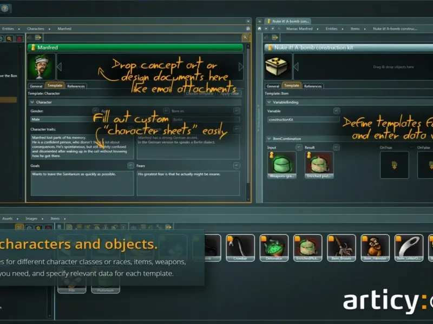Click the Nuke it! A-bomb construction kit title bar
Image resolution: width=433 pixels, height=324 pixels.
pos(349,48)
